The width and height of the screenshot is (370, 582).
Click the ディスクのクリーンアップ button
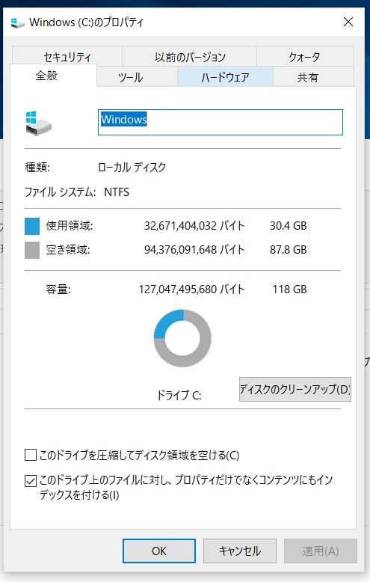tap(295, 389)
